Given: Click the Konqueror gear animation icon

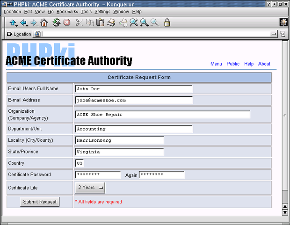Looking at the screenshot, I should (283, 22).
